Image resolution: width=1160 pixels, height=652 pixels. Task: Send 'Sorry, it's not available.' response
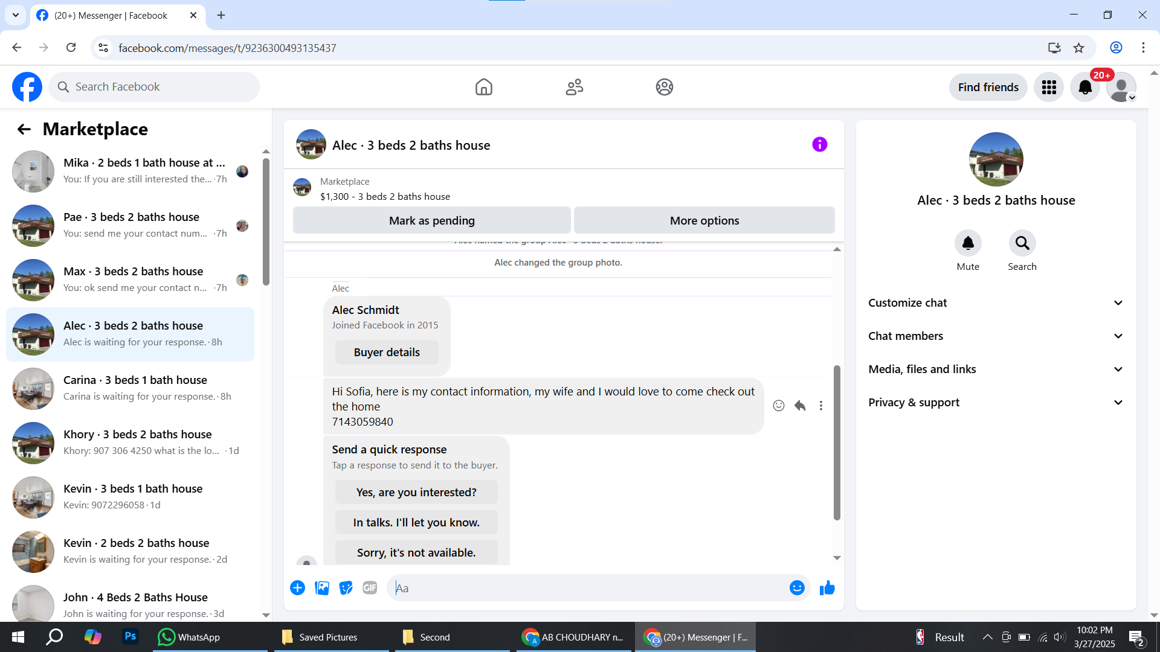point(416,553)
